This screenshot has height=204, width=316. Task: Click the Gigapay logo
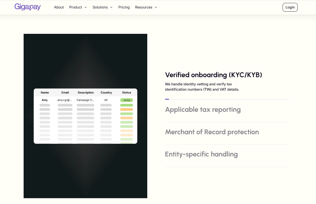[28, 7]
